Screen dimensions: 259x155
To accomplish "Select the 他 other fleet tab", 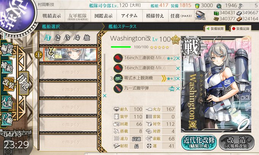I will pyautogui.click(x=87, y=38).
